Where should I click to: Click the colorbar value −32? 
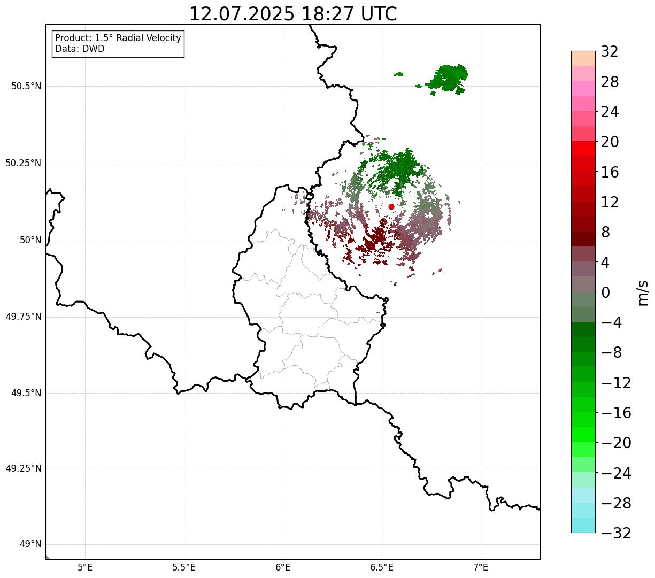click(616, 533)
